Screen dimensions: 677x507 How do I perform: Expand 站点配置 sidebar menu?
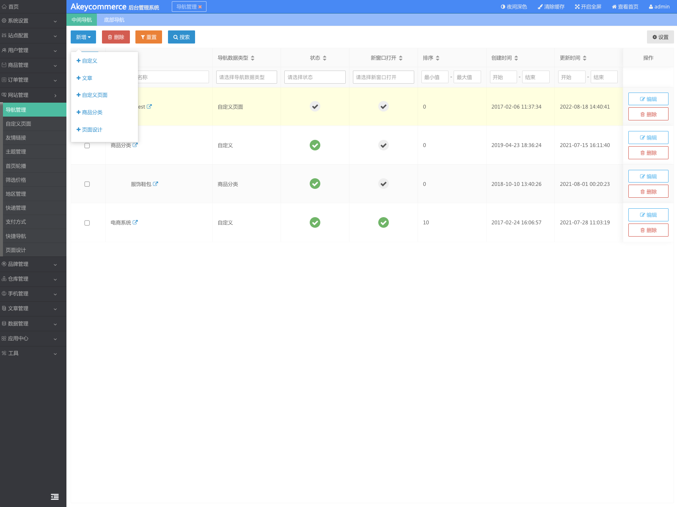point(33,35)
